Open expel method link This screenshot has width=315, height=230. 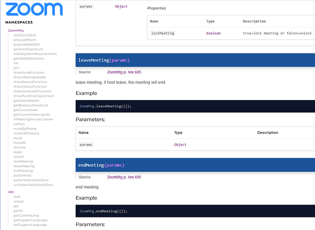tap(18, 152)
